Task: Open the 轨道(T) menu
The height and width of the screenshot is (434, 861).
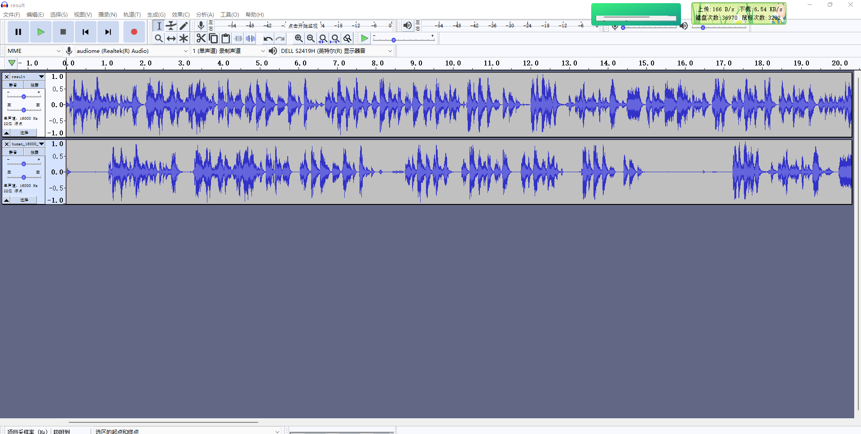Action: point(132,15)
